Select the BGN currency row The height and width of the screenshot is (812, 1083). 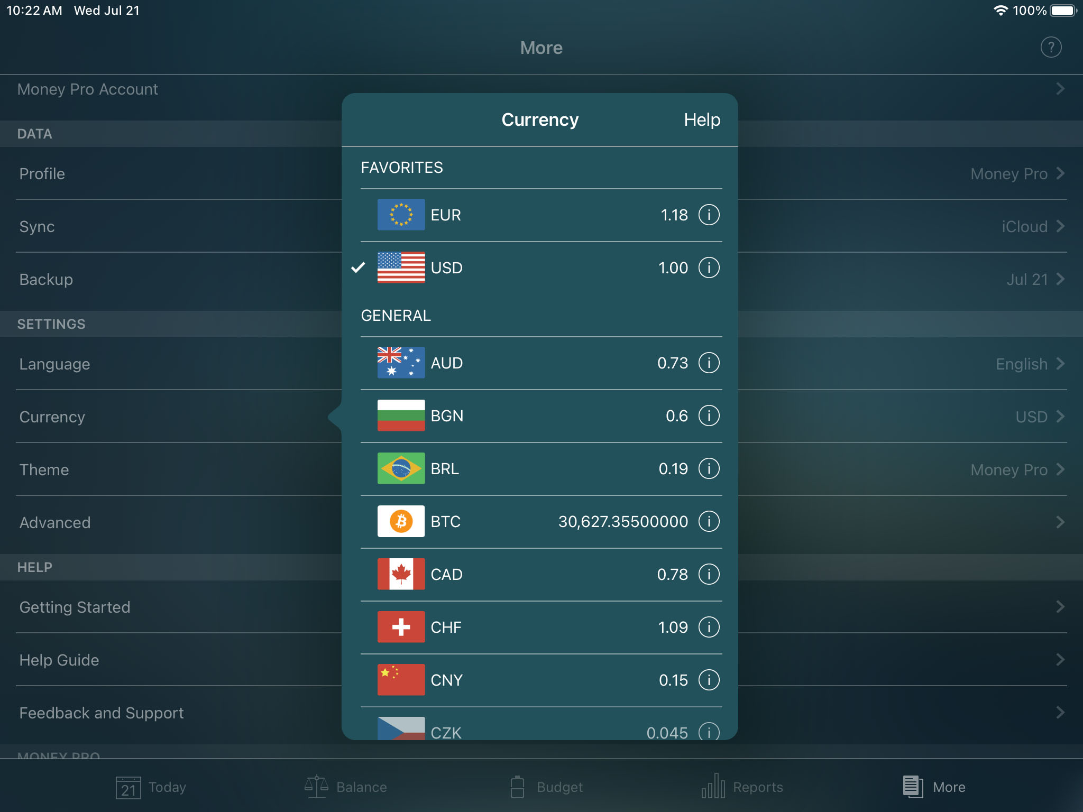[540, 416]
